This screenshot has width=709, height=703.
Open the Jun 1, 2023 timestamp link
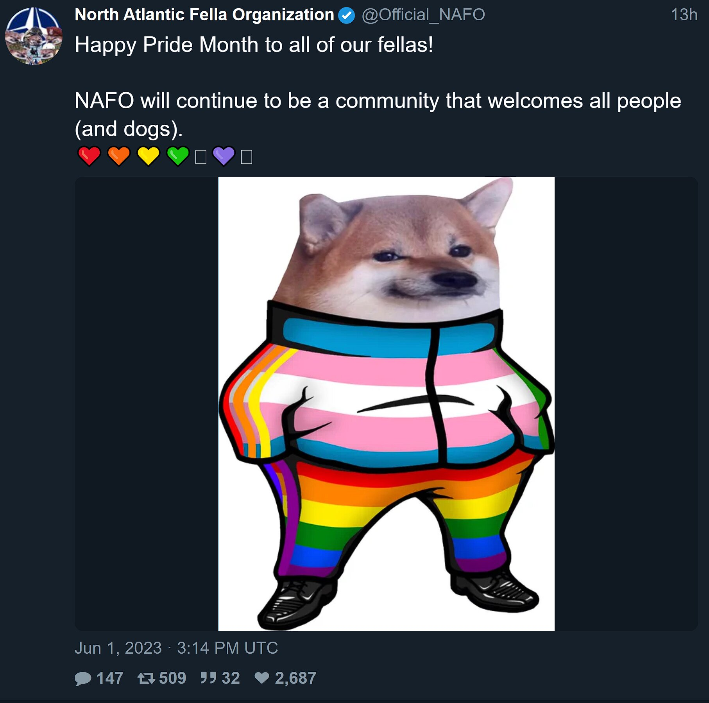pos(176,648)
